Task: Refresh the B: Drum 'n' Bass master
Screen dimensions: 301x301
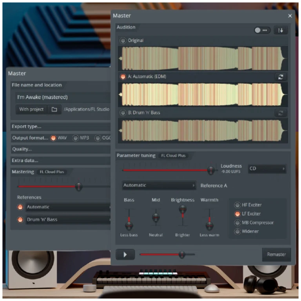Action: [281, 113]
